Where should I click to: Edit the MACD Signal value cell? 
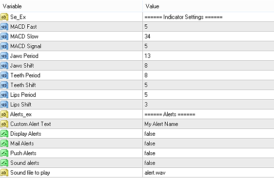[209, 46]
